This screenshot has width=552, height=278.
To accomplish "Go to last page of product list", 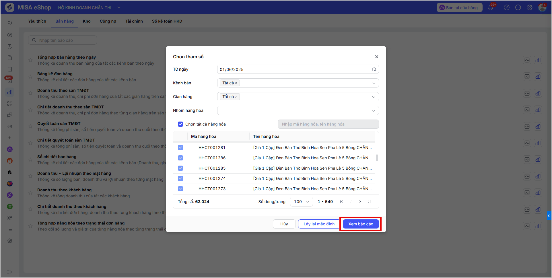I will [x=369, y=202].
